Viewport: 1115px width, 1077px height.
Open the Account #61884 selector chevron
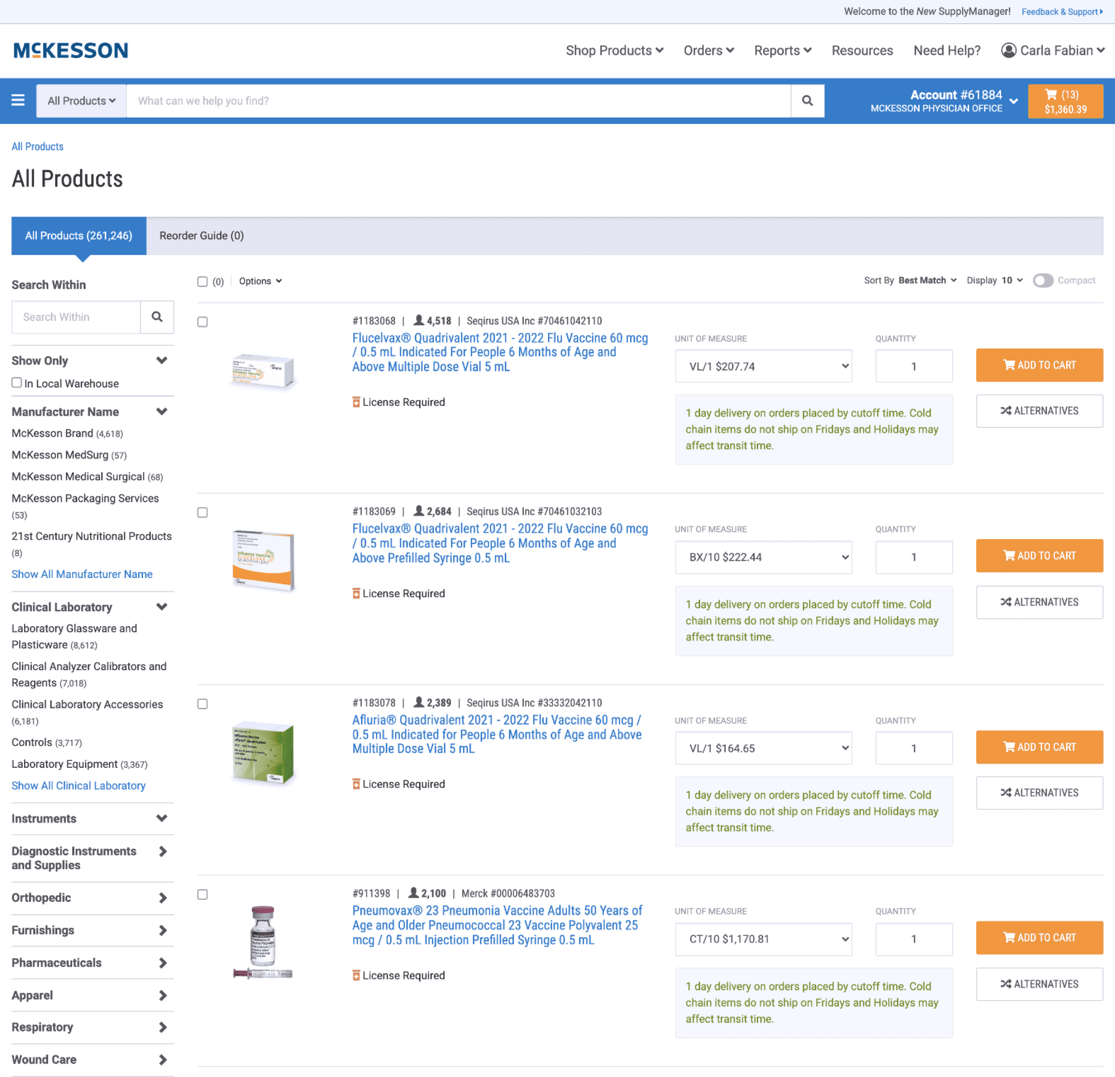(x=1014, y=101)
